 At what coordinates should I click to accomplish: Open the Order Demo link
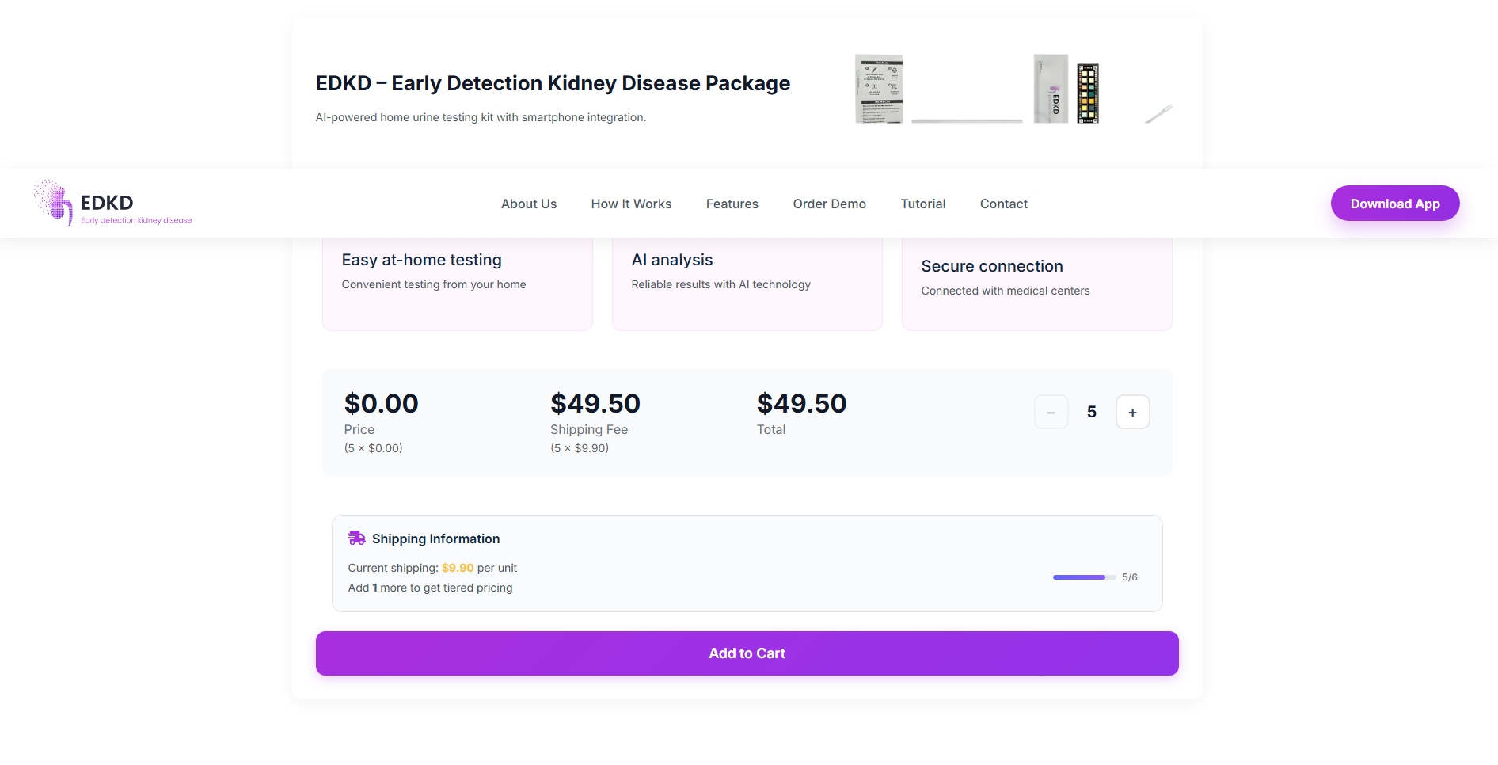(829, 204)
